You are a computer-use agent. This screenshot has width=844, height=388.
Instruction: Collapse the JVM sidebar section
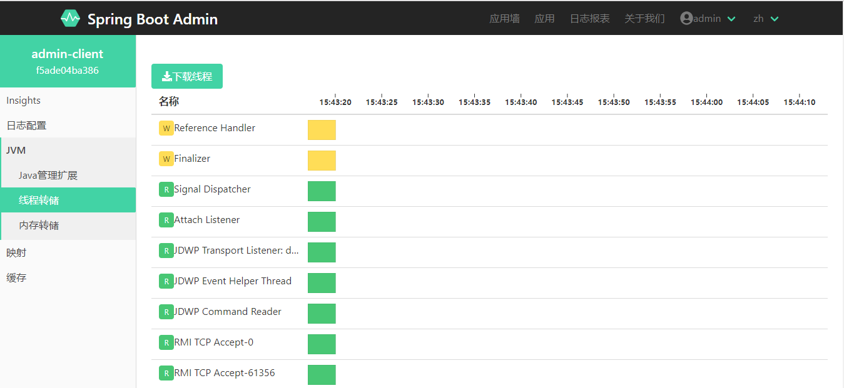[x=16, y=151]
